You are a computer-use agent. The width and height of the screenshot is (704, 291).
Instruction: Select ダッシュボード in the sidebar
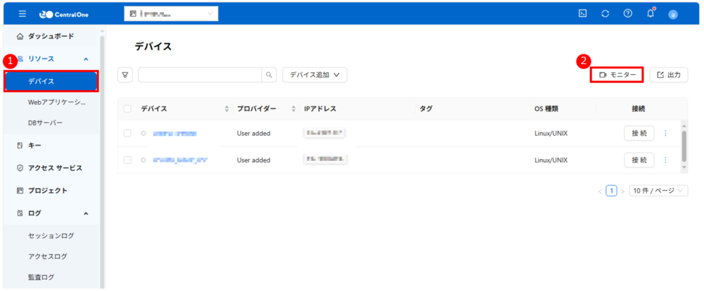[x=50, y=36]
